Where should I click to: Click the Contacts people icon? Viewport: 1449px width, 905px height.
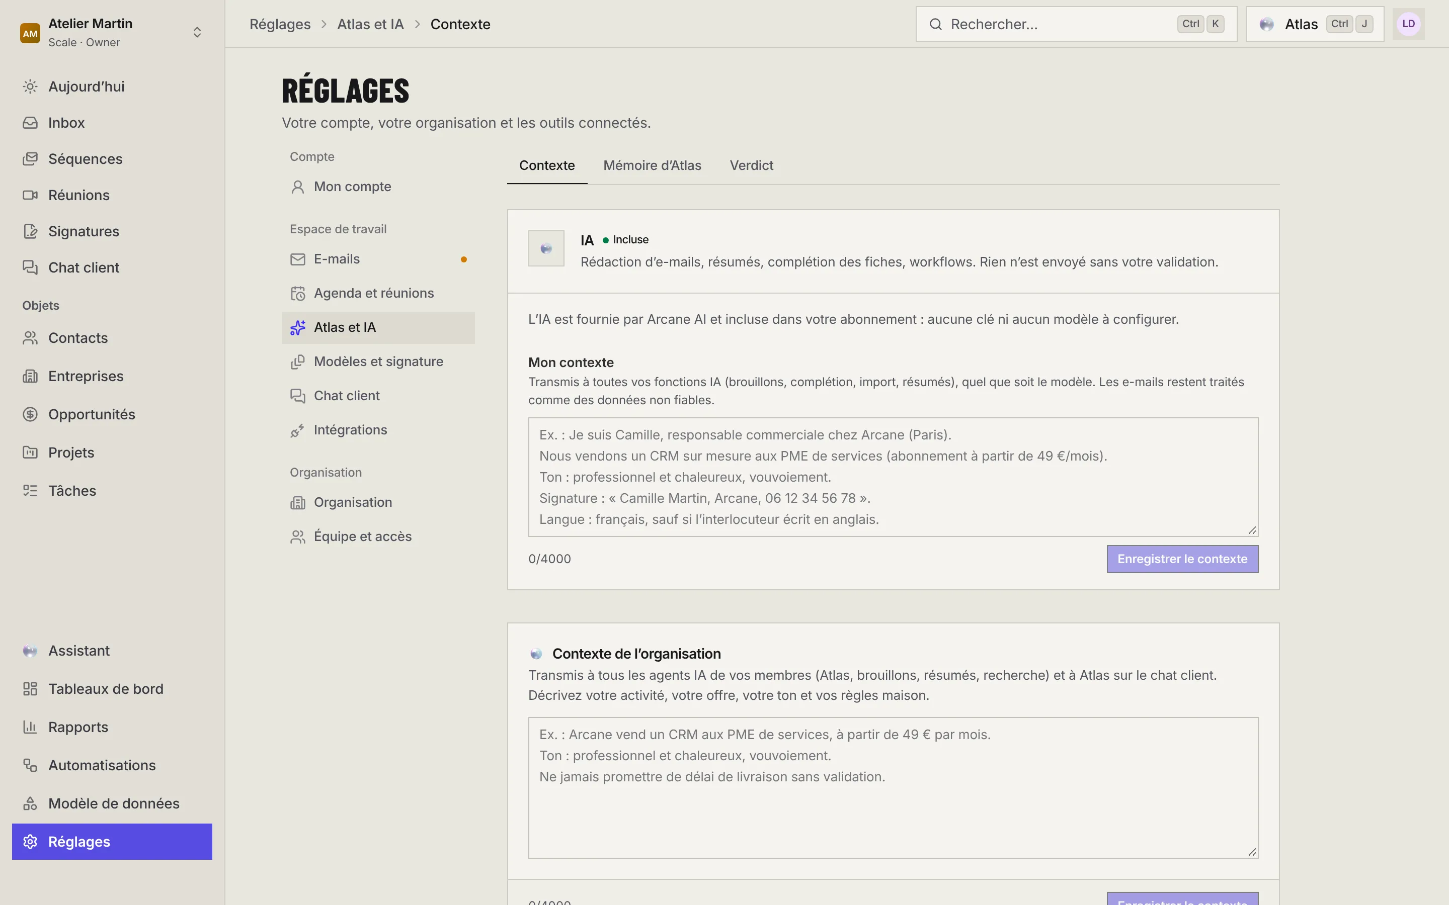click(x=30, y=338)
